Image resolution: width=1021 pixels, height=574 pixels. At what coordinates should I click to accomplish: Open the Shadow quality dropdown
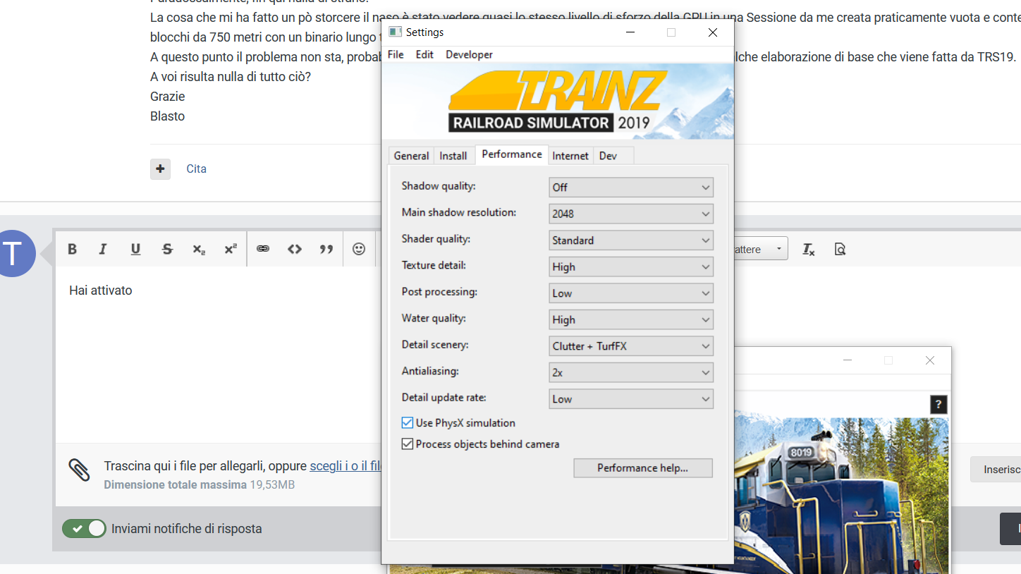[631, 188]
